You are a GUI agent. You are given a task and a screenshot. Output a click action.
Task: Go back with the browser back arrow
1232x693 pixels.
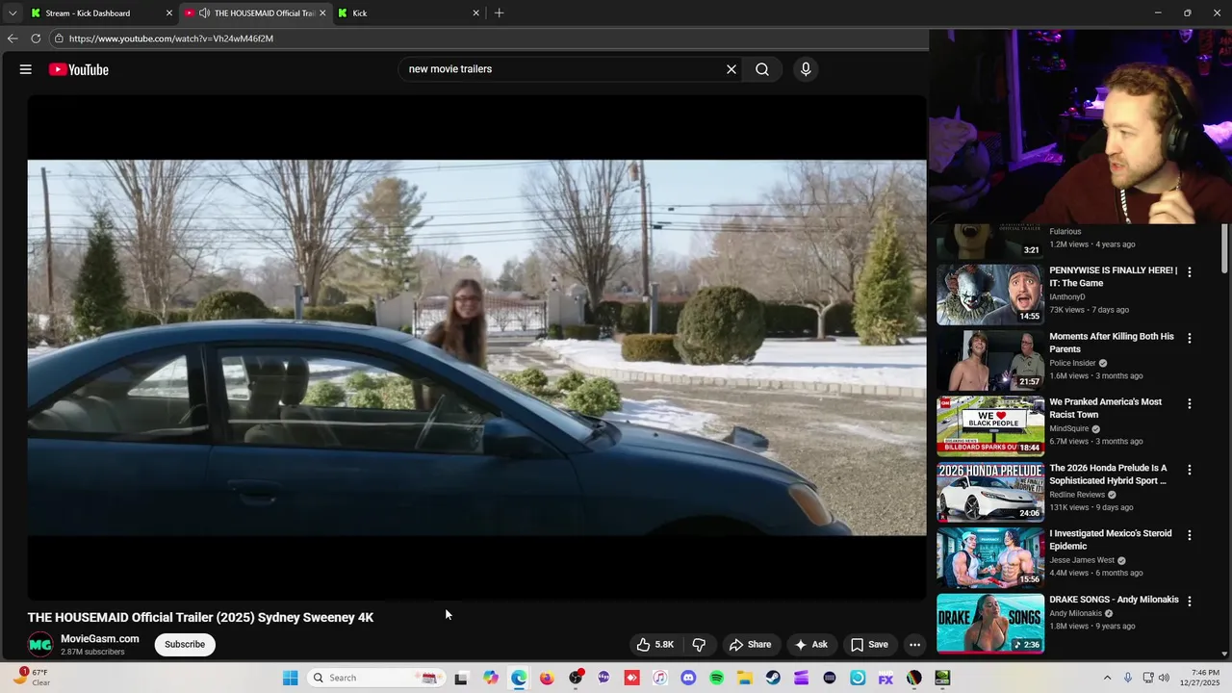tap(13, 38)
